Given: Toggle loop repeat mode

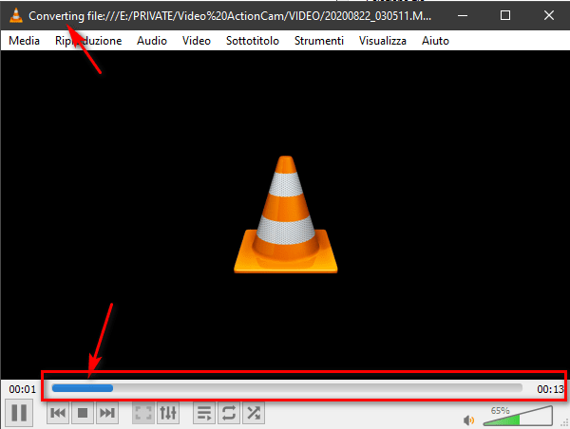Looking at the screenshot, I should coord(229,413).
